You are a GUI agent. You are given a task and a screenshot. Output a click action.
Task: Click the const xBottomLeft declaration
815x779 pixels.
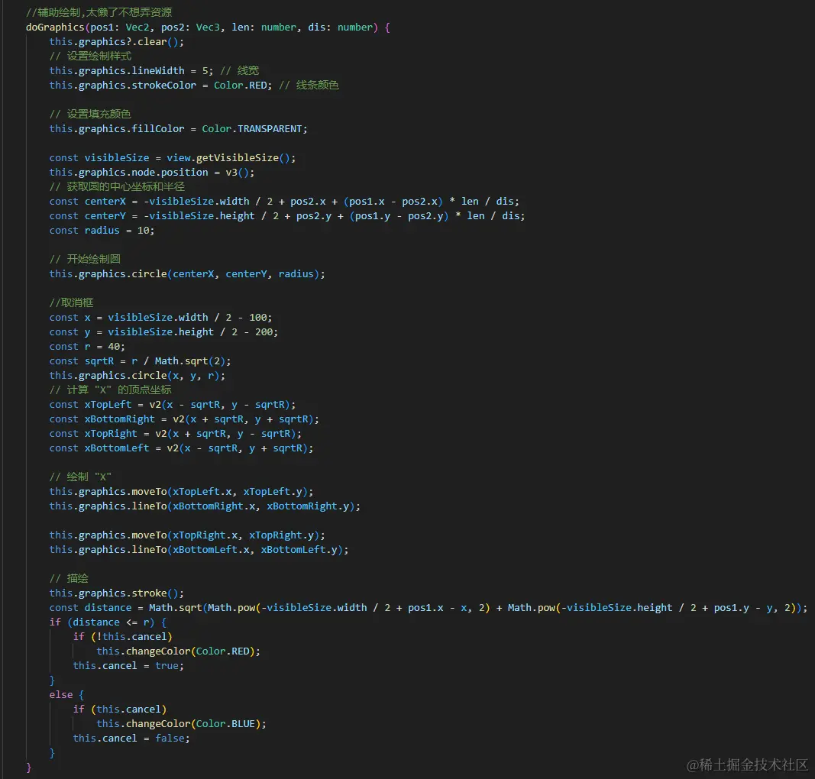181,448
